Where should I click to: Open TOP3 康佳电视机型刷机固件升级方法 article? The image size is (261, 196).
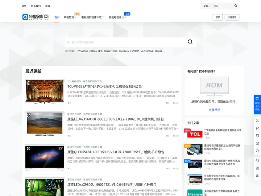coord(222,162)
